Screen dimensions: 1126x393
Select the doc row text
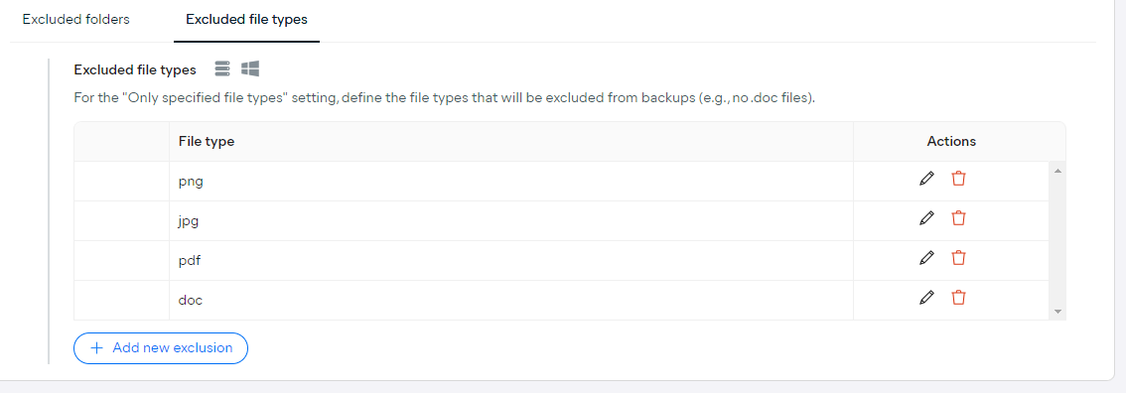191,300
